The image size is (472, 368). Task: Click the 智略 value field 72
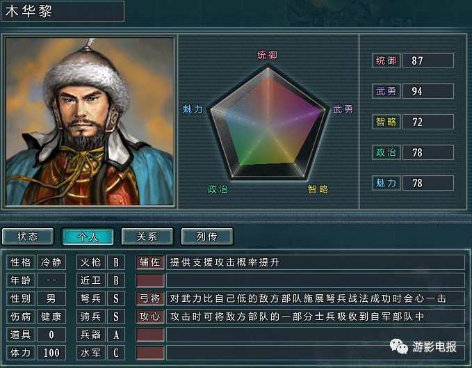[x=428, y=122]
